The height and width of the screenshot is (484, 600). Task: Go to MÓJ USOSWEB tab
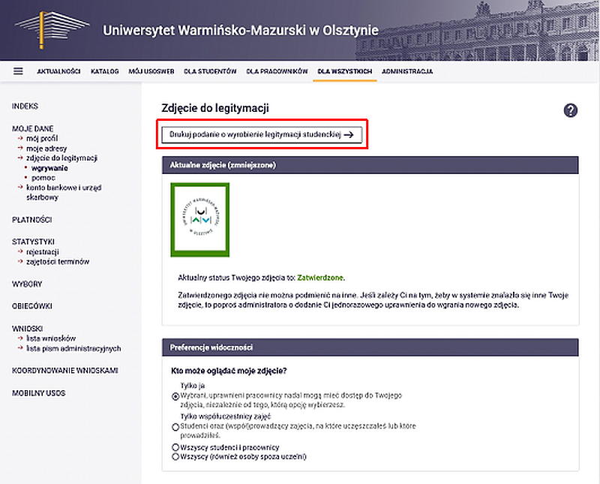click(x=151, y=72)
